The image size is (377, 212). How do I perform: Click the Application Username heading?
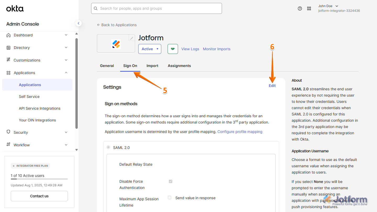tap(310, 151)
